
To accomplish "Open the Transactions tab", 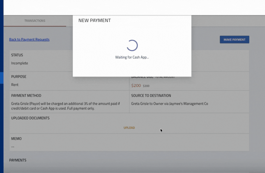I will (35, 21).
